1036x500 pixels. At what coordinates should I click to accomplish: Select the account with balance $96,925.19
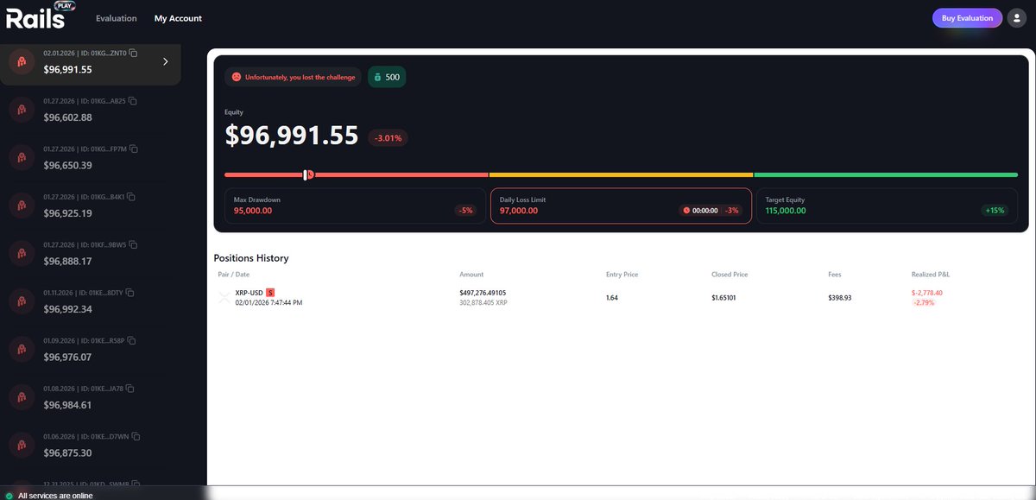pyautogui.click(x=91, y=206)
